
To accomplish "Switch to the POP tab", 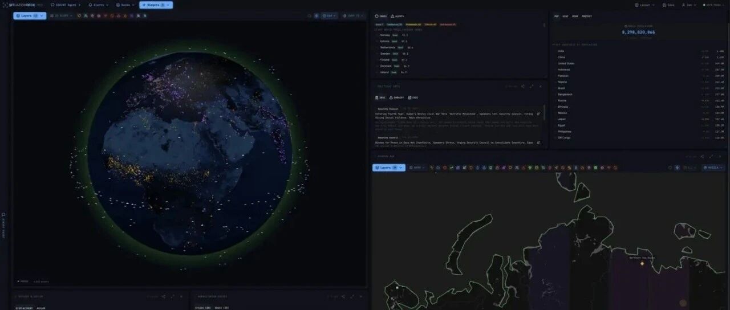I will 557,17.
